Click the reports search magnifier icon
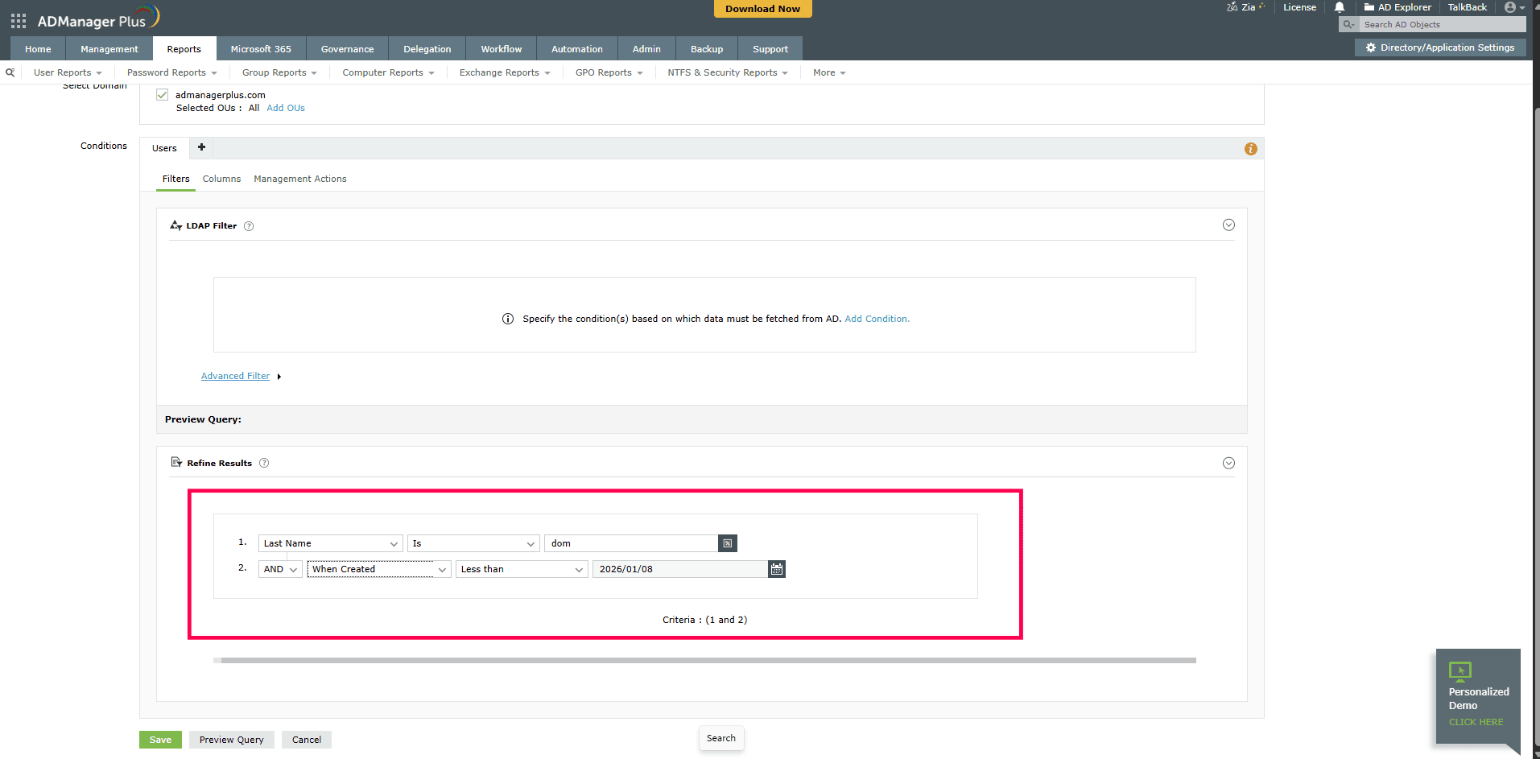 [10, 72]
